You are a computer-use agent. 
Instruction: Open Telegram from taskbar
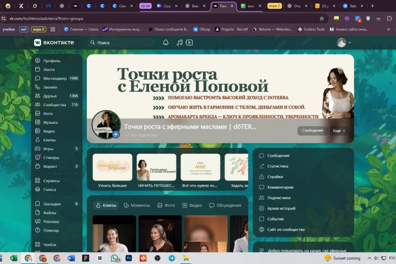[172, 258]
